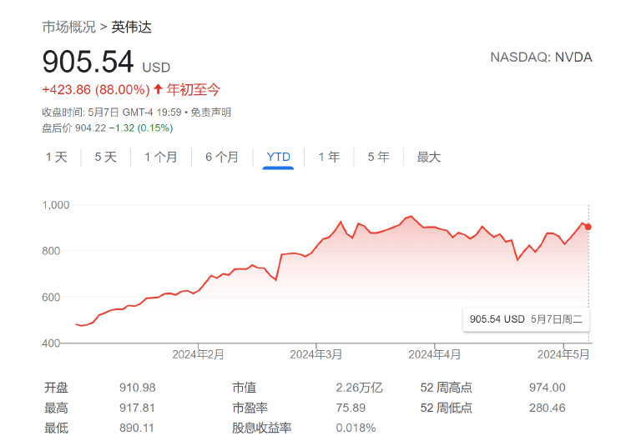This screenshot has height=441, width=626.
Task: Click the 市值 label
Action: [x=244, y=388]
